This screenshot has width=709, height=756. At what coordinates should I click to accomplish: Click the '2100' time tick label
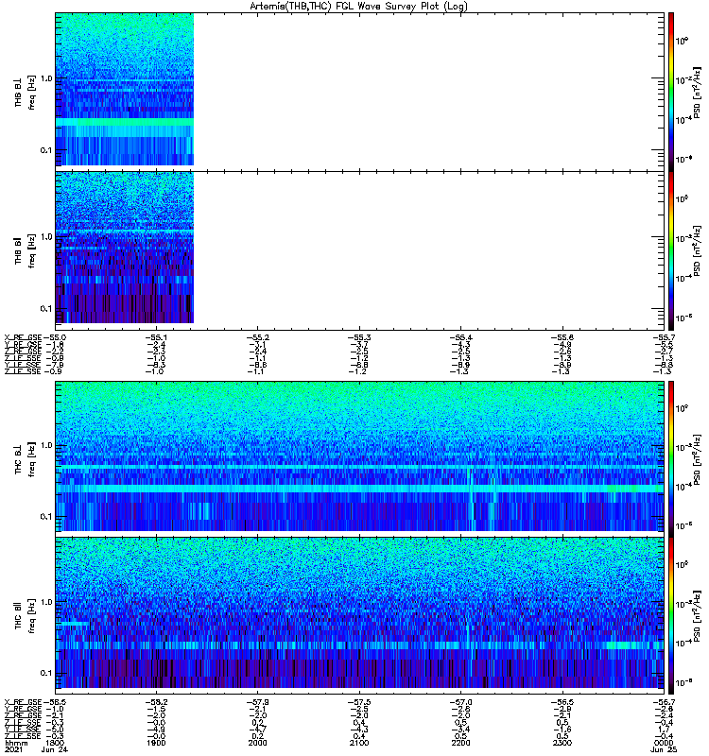359,743
